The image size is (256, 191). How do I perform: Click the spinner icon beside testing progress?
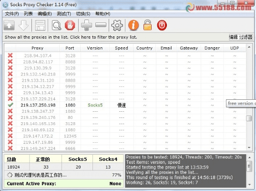[x=10, y=175]
